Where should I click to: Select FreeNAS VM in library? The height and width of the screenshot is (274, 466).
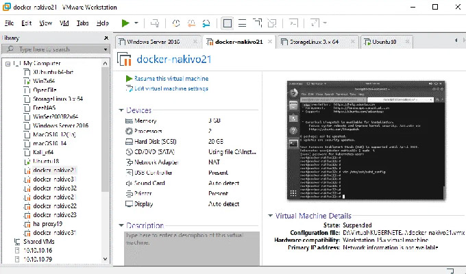coord(44,108)
